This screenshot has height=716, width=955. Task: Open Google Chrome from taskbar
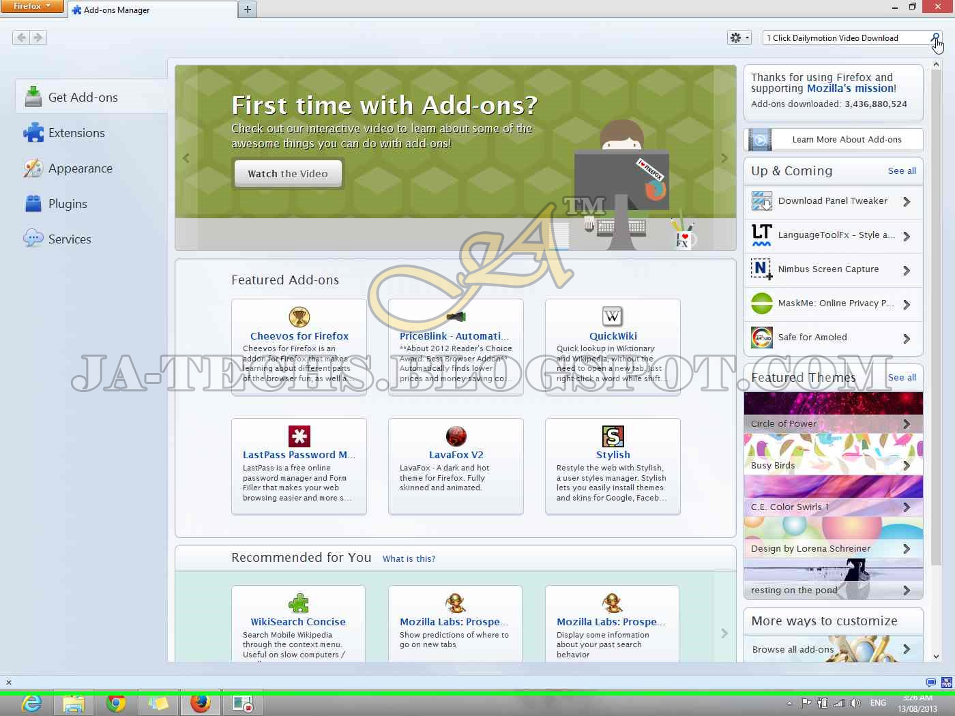click(x=116, y=703)
